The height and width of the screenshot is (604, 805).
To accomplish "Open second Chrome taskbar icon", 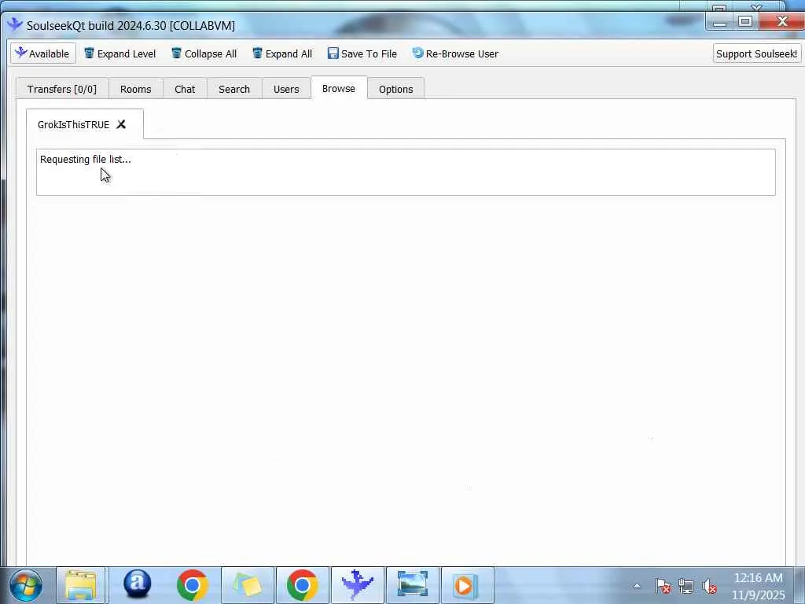I will coord(303,585).
